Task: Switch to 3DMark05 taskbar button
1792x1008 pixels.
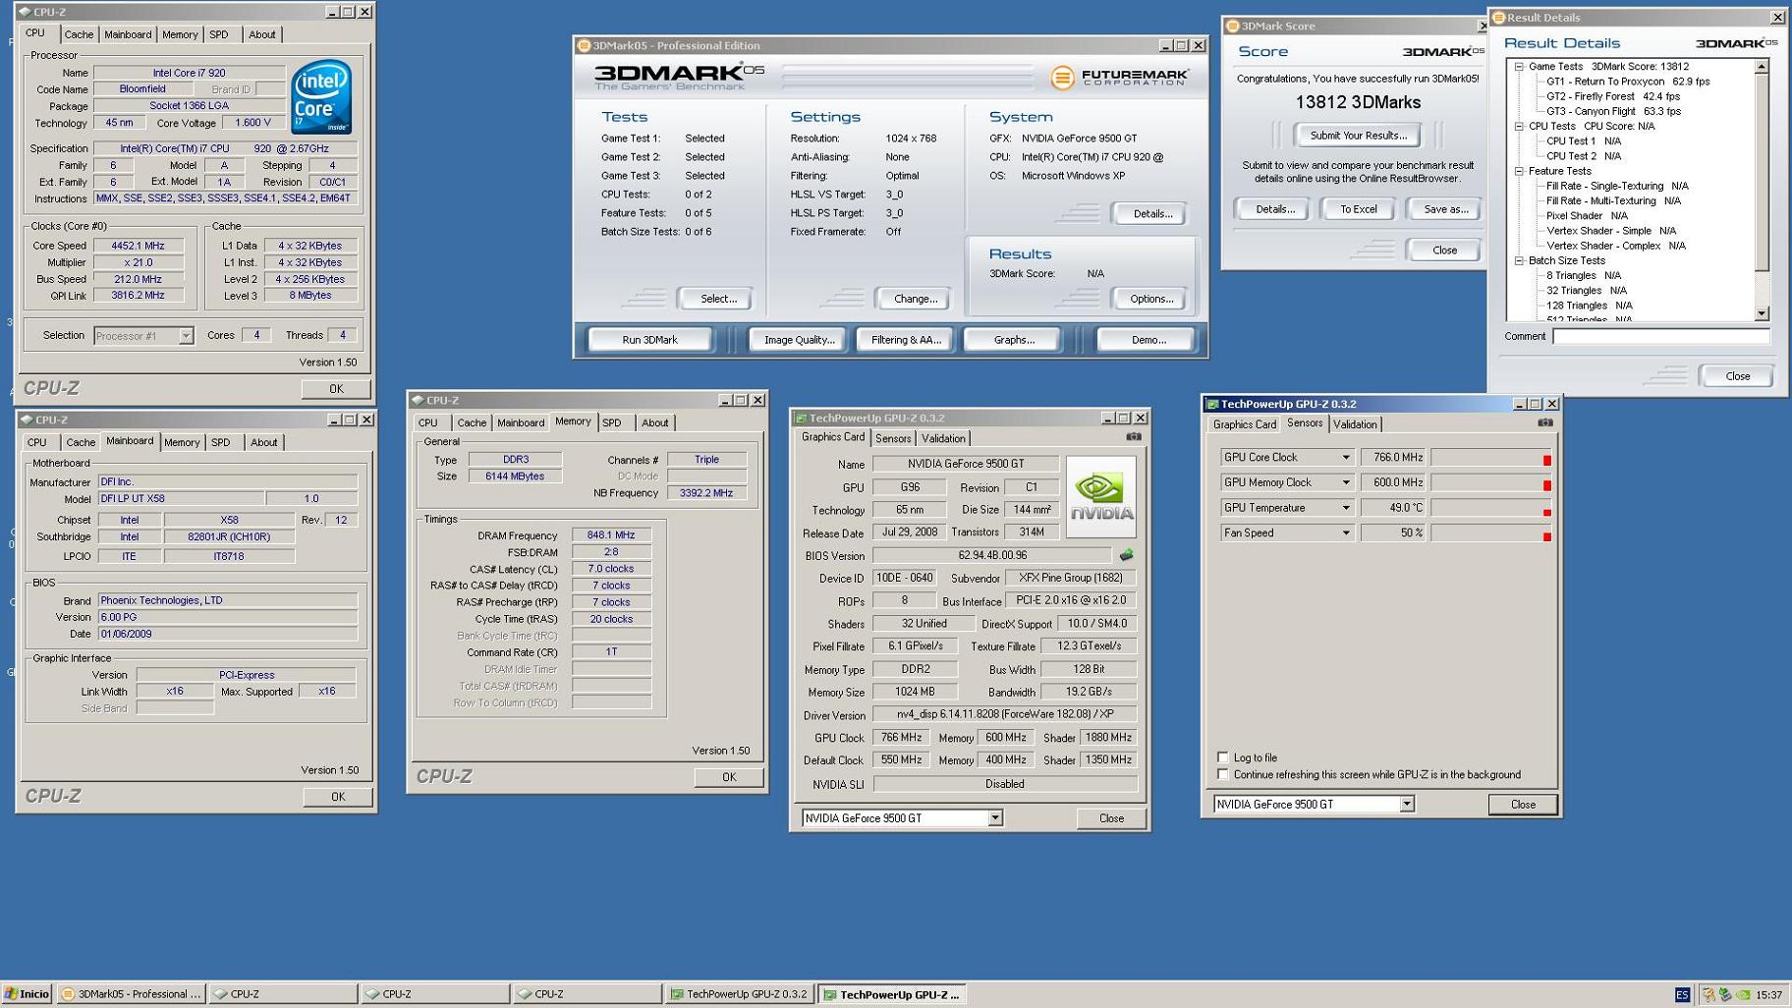Action: [132, 994]
